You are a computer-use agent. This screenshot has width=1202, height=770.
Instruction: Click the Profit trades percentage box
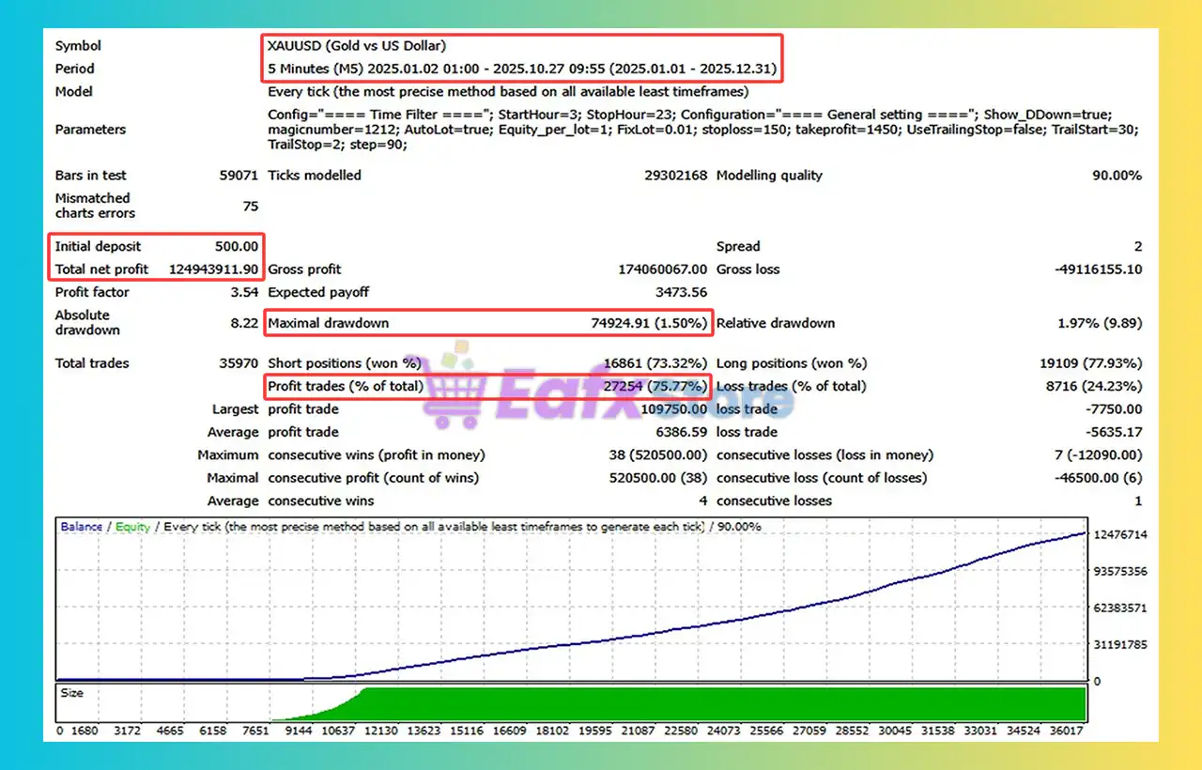click(488, 386)
